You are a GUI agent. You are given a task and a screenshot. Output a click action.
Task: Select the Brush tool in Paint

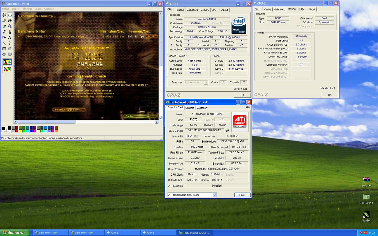pos(10,32)
